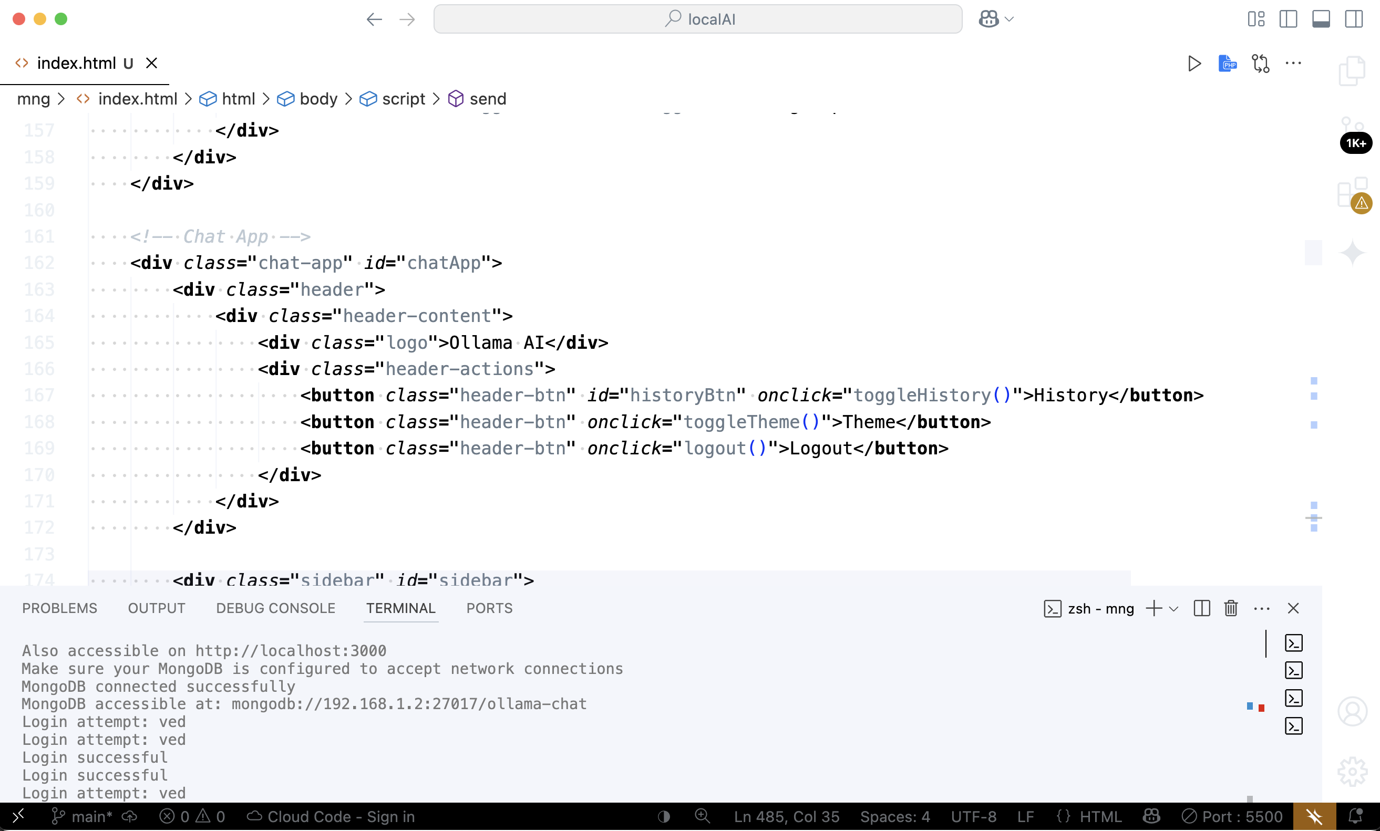Split the terminal pane
Screen dimensions: 1380x831
tap(1202, 608)
